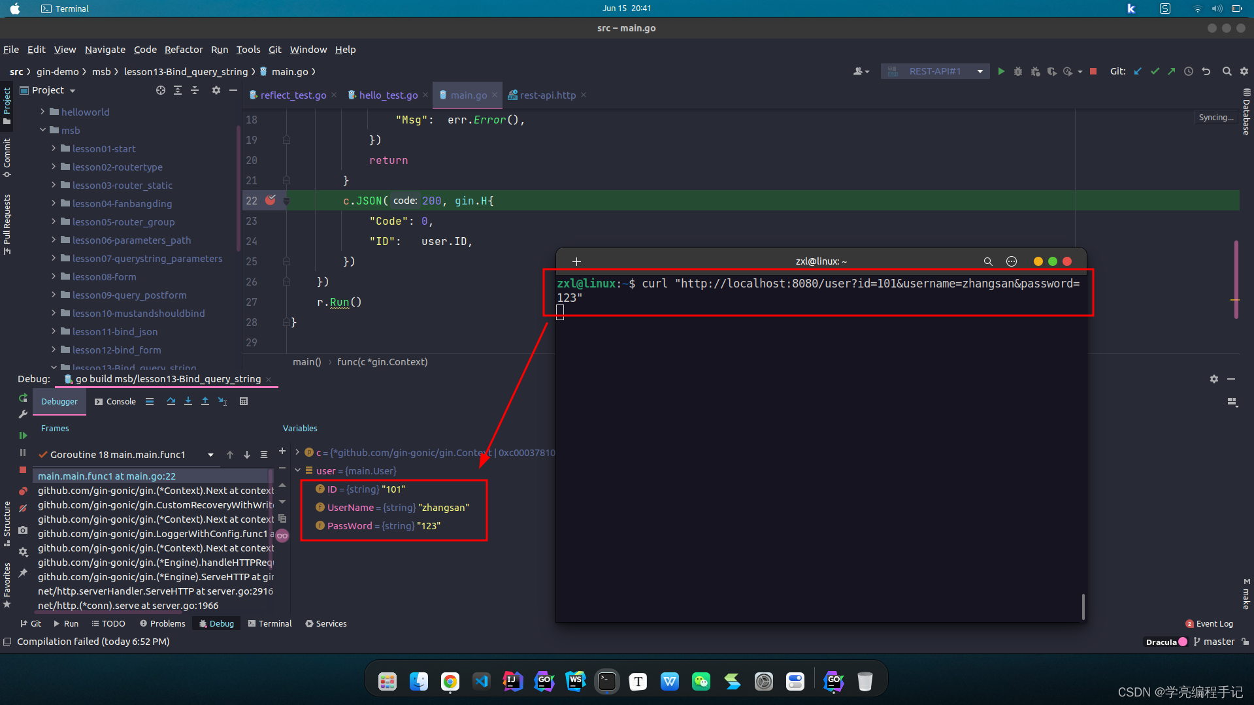
Task: Expand the helloworld folder
Action: [42, 112]
